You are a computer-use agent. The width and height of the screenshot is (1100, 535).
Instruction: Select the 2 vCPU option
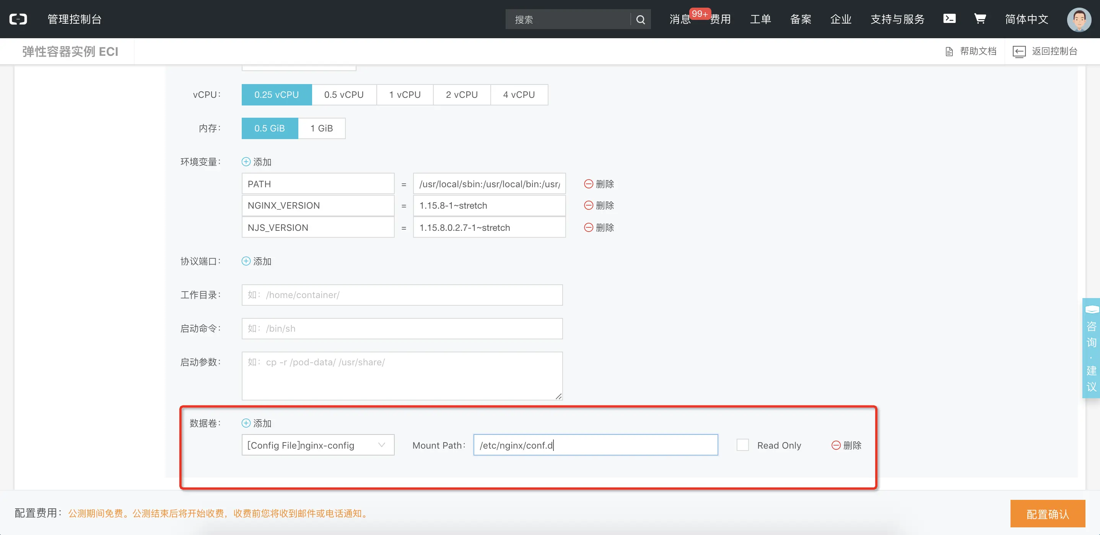462,95
